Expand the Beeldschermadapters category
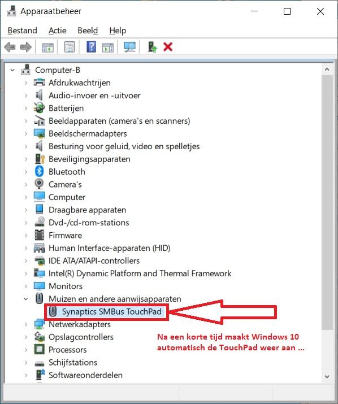Viewport: 338px width, 404px height. [x=26, y=133]
